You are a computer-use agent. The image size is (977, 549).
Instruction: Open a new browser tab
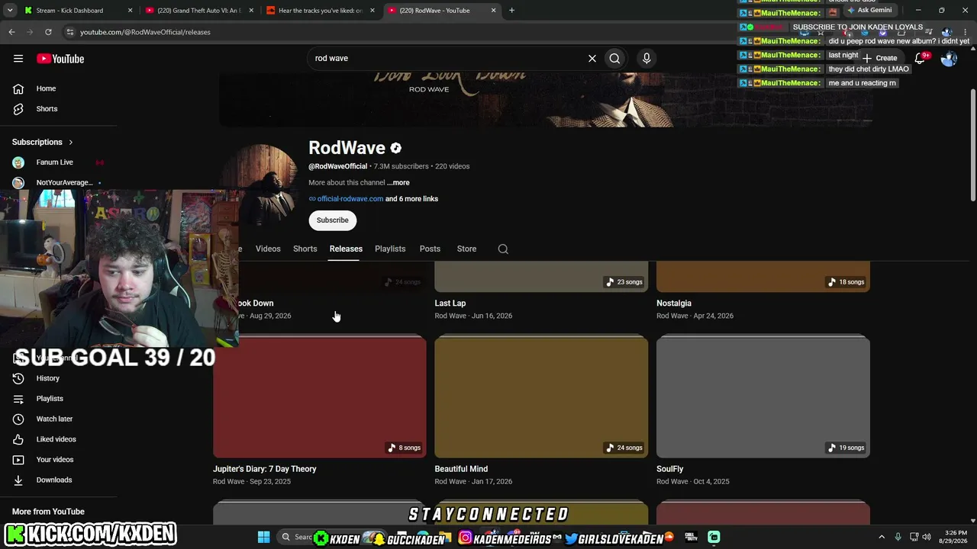pos(511,11)
